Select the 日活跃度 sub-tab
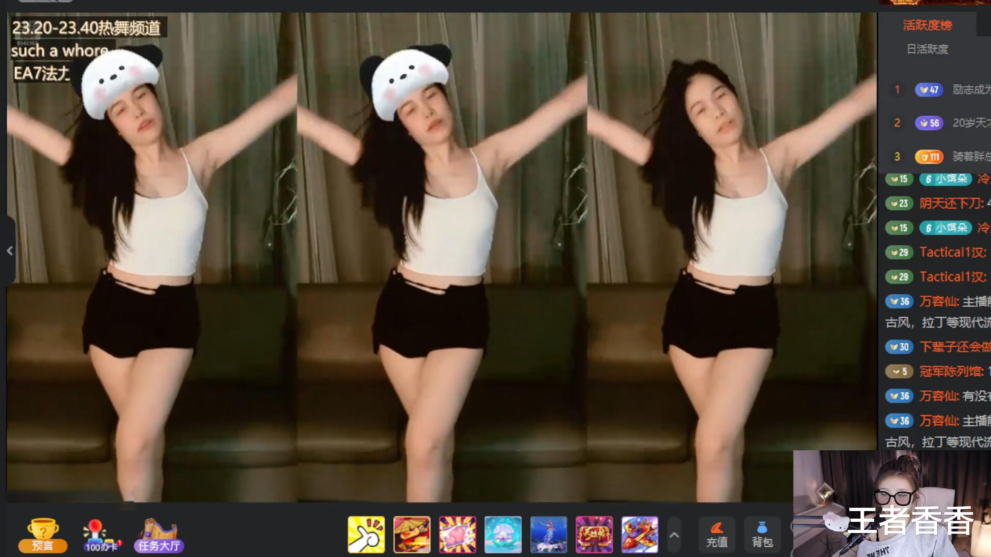This screenshot has height=557, width=991. 927,49
